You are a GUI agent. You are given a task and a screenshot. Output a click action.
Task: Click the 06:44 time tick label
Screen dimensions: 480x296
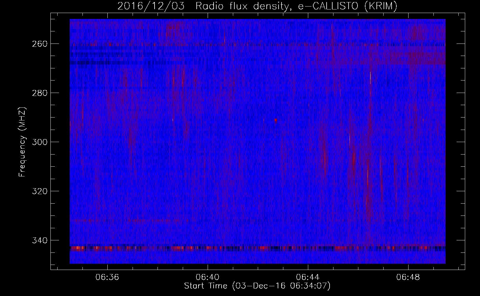pos(308,277)
